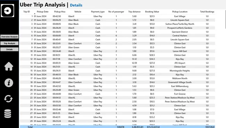This screenshot has width=226, height=128.
Task: Click UberXL in row 11
Action: [72, 55]
